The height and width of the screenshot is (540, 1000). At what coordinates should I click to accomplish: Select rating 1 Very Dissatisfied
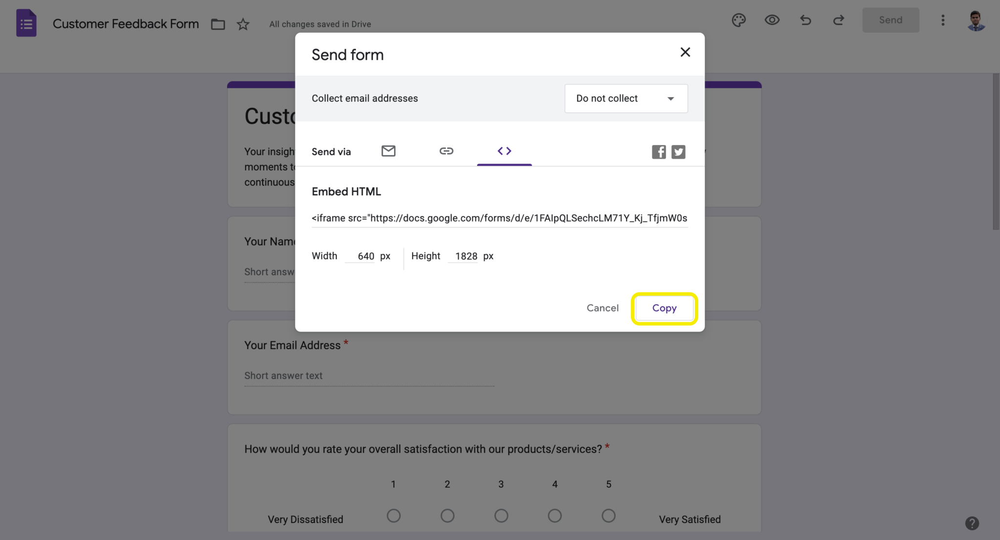tap(394, 516)
